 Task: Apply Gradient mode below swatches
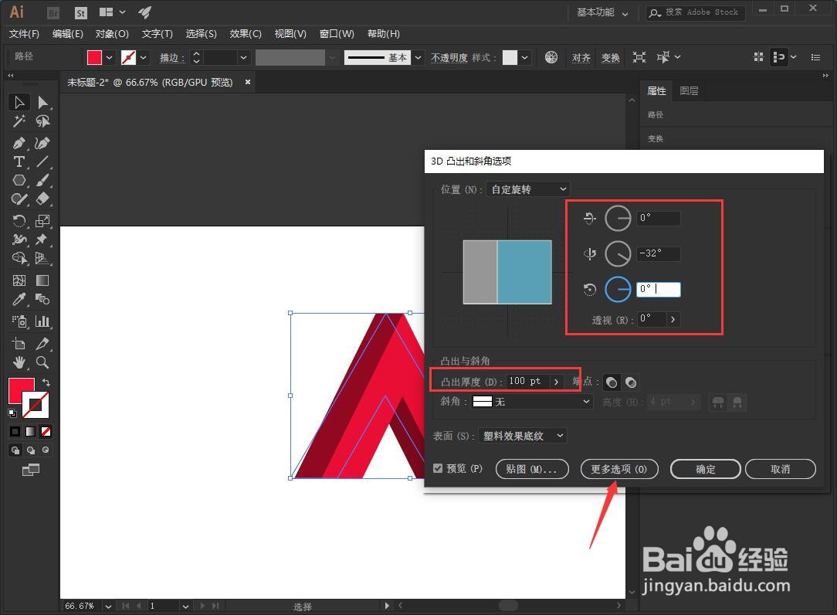click(x=30, y=431)
